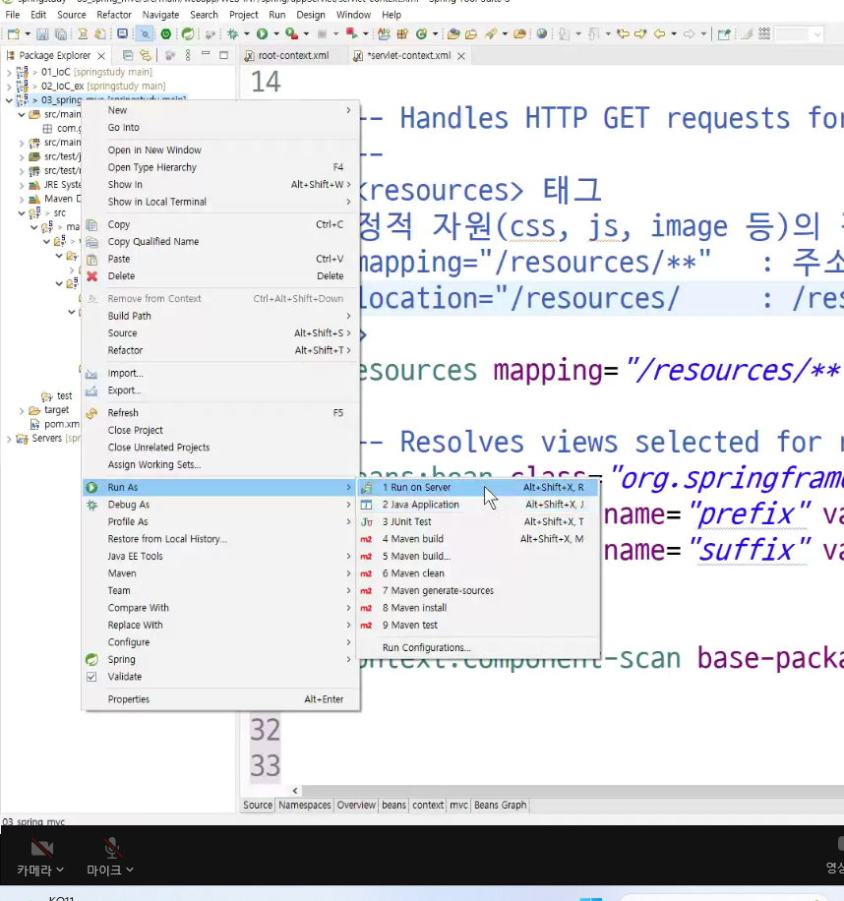The width and height of the screenshot is (844, 901).
Task: Choose Maven clean from Run As submenu
Action: 479,573
